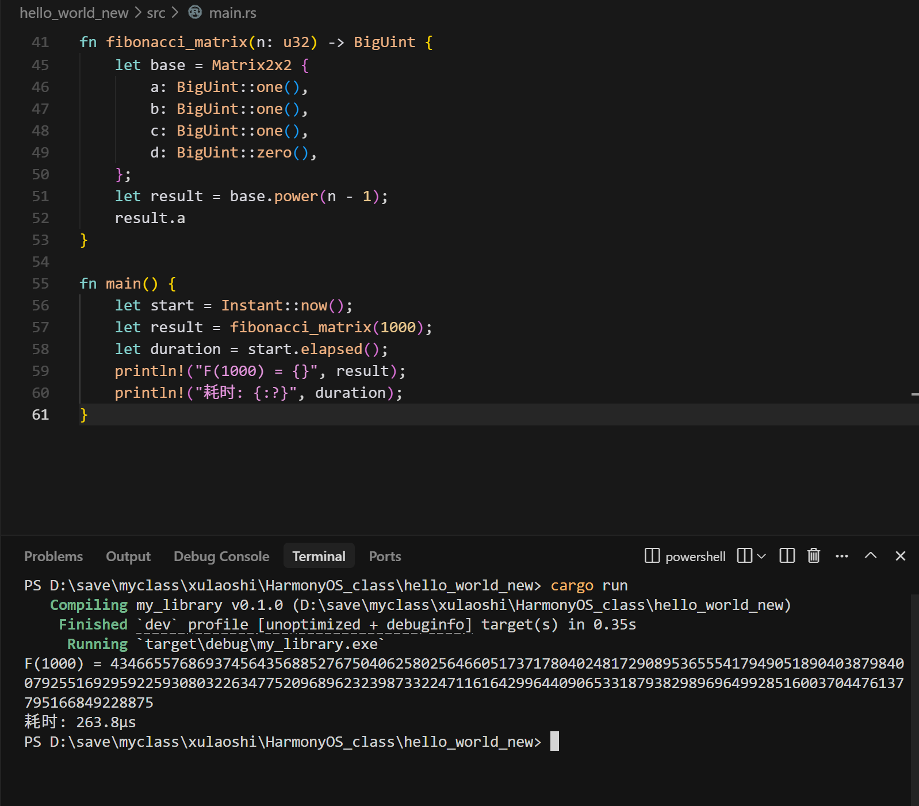Click line number 55 in the gutter
The width and height of the screenshot is (919, 806).
(40, 283)
